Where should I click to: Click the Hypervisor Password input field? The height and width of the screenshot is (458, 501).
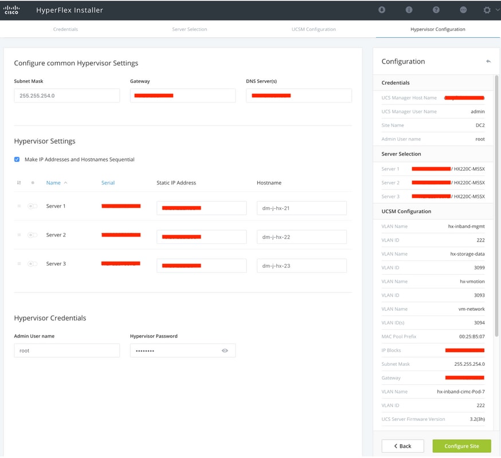point(183,350)
